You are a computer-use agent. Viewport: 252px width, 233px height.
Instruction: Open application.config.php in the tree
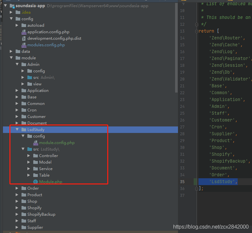[48, 32]
